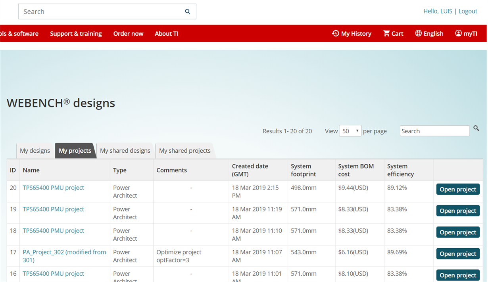Open TPS65400 PMU project link in row 19
This screenshot has height=282, width=488.
pyautogui.click(x=53, y=209)
